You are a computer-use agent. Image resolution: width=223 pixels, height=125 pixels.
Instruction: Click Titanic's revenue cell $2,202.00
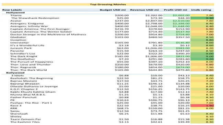154,15
